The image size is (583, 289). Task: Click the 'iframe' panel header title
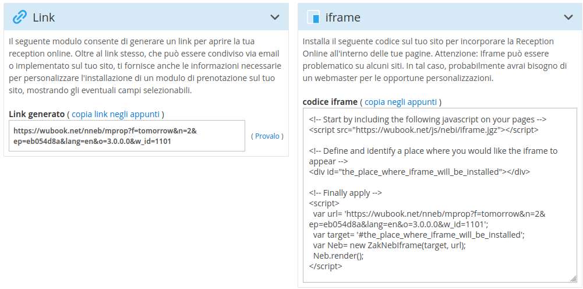pos(343,17)
